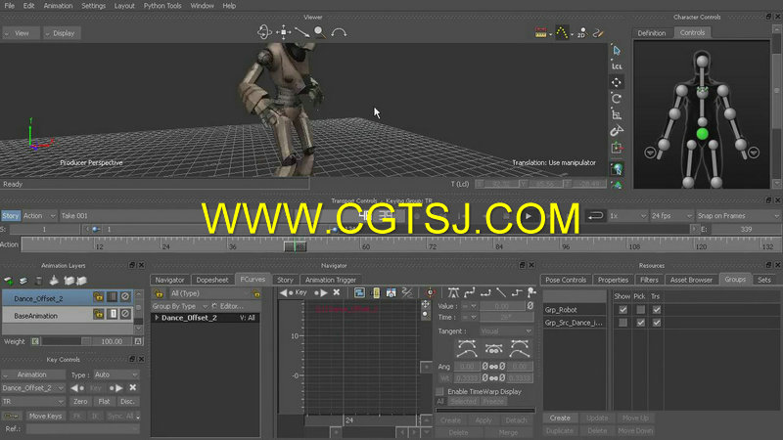This screenshot has height=440, width=783.
Task: Toggle lock on Dance_Offset_2 layer
Action: click(99, 297)
